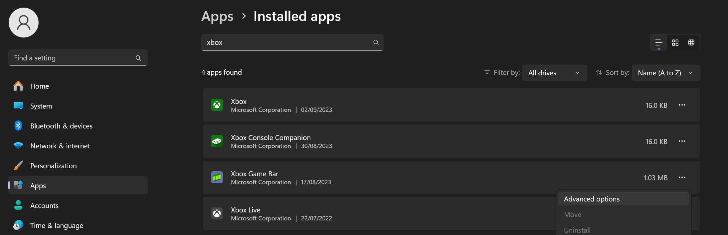Click the Apps breadcrumb link

[x=217, y=16]
